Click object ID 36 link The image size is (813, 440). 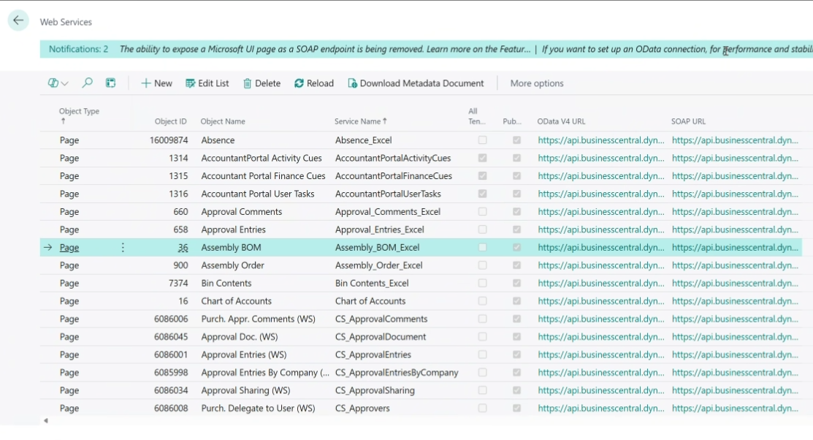[183, 248]
